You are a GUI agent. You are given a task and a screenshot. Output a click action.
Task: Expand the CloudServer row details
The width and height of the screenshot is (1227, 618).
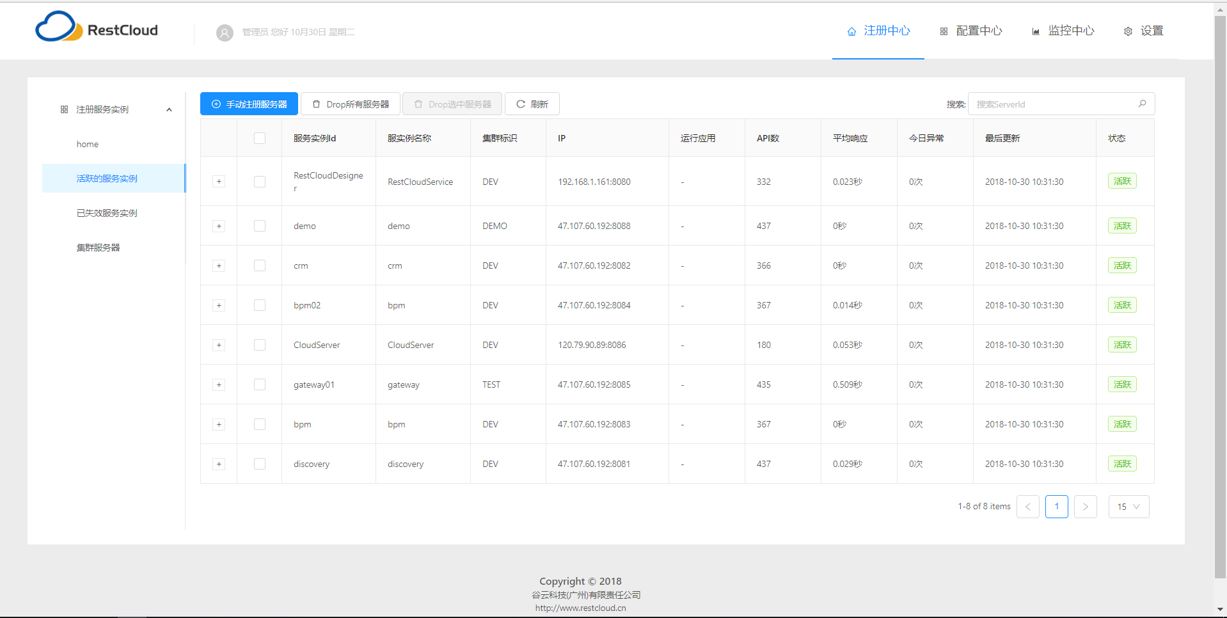[219, 345]
